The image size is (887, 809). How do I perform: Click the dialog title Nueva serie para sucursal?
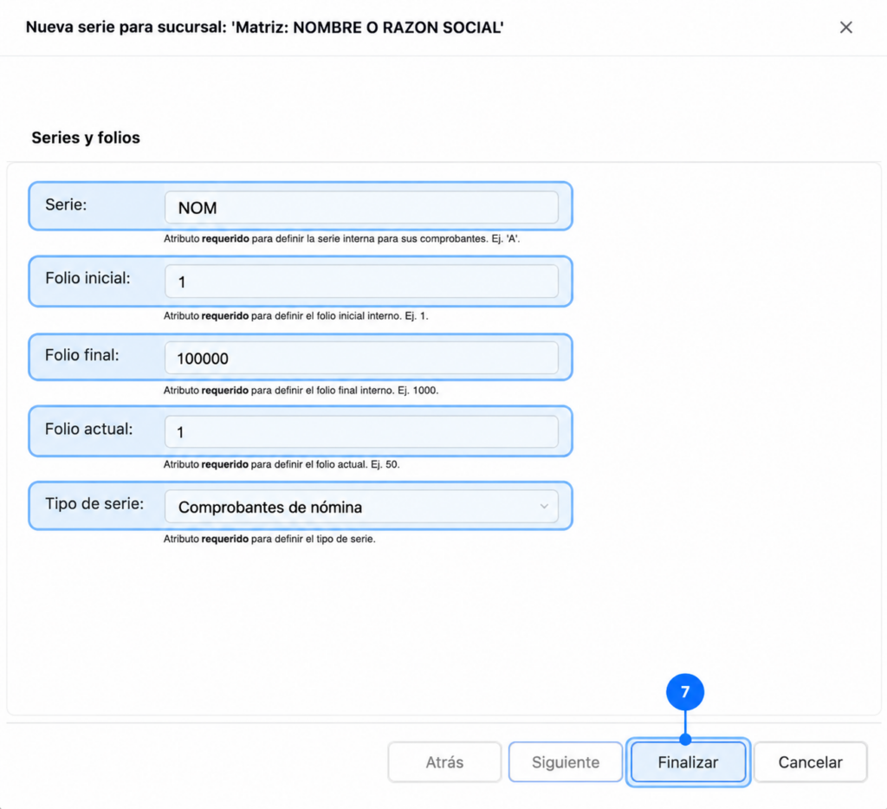(265, 27)
